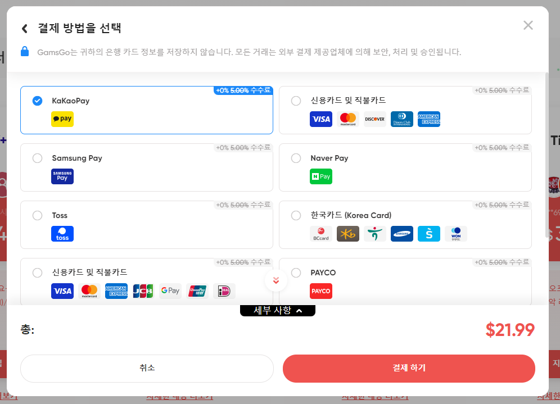Click the back arrow next to 결제 방법을 선택
The image size is (560, 404).
coord(25,28)
